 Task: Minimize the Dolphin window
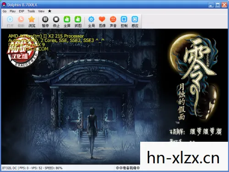pyautogui.click(x=211, y=5)
